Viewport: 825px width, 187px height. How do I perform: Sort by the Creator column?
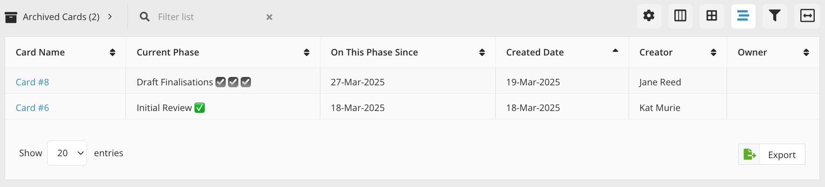[713, 53]
